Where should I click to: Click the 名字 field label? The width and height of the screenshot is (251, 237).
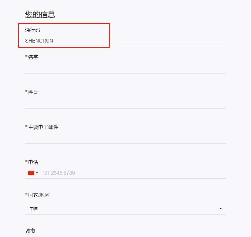pos(33,57)
